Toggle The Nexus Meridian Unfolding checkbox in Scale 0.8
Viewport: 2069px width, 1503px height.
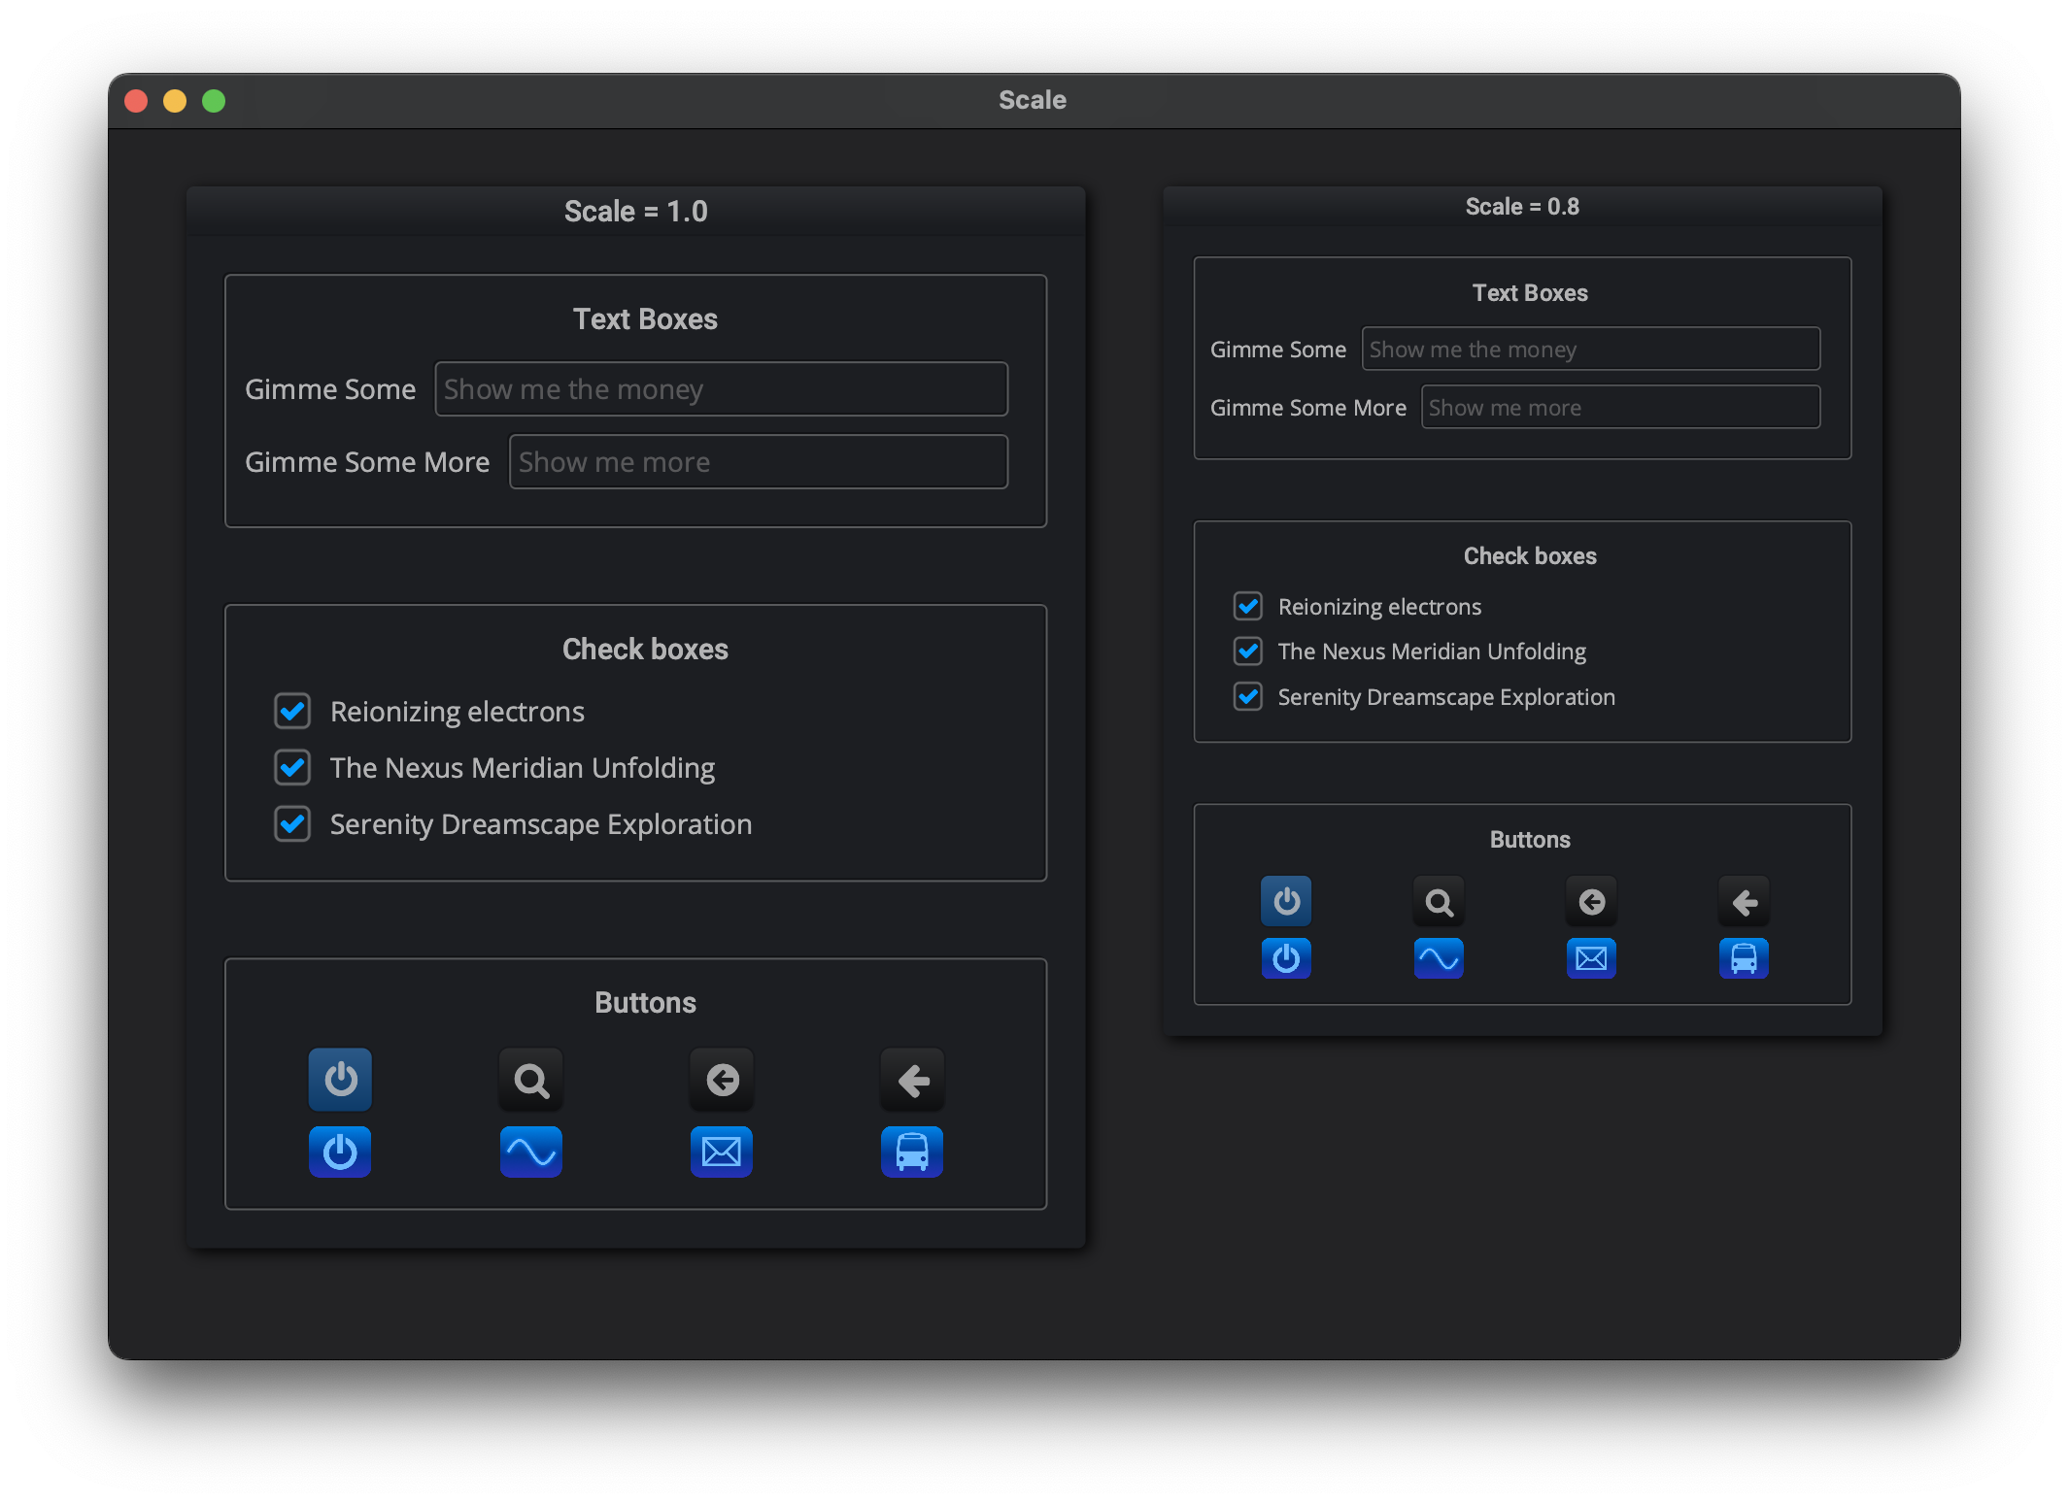1248,651
